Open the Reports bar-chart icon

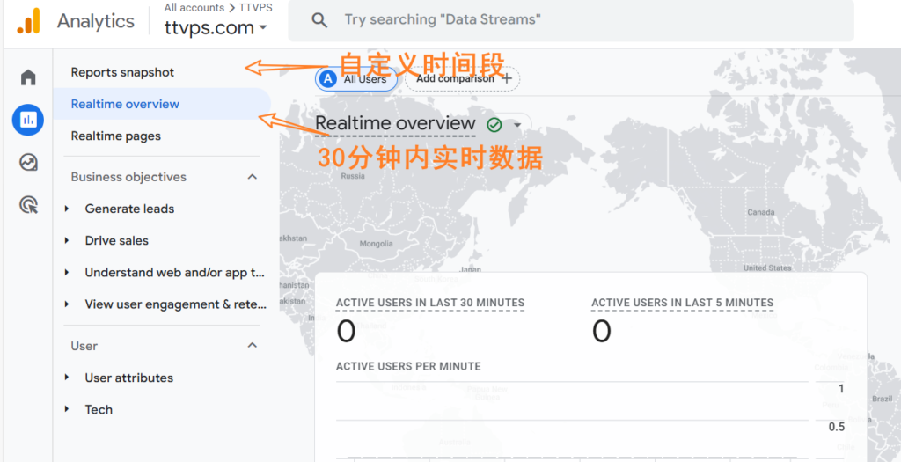pos(28,120)
